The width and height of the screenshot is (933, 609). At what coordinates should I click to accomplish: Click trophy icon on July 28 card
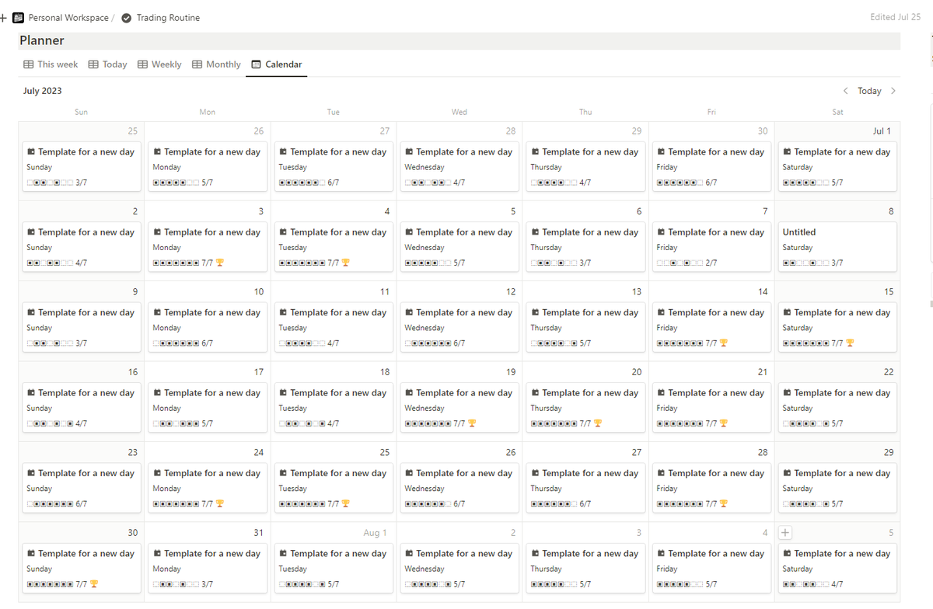tap(724, 503)
